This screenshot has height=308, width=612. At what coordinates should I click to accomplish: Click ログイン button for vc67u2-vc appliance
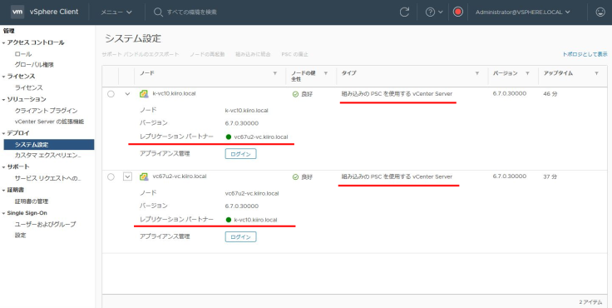(241, 237)
